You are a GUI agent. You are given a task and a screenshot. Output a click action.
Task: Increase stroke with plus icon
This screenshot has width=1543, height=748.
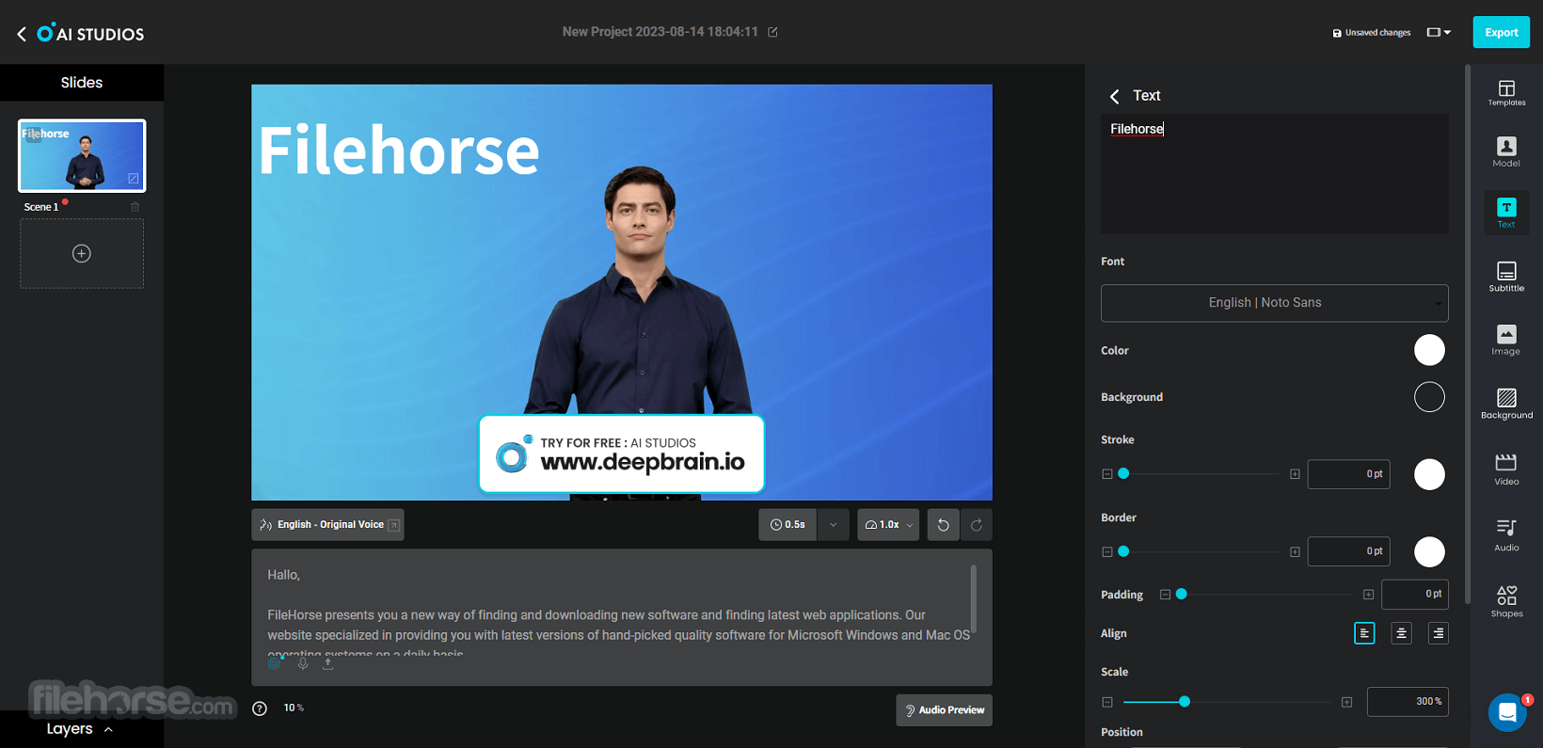click(x=1295, y=474)
